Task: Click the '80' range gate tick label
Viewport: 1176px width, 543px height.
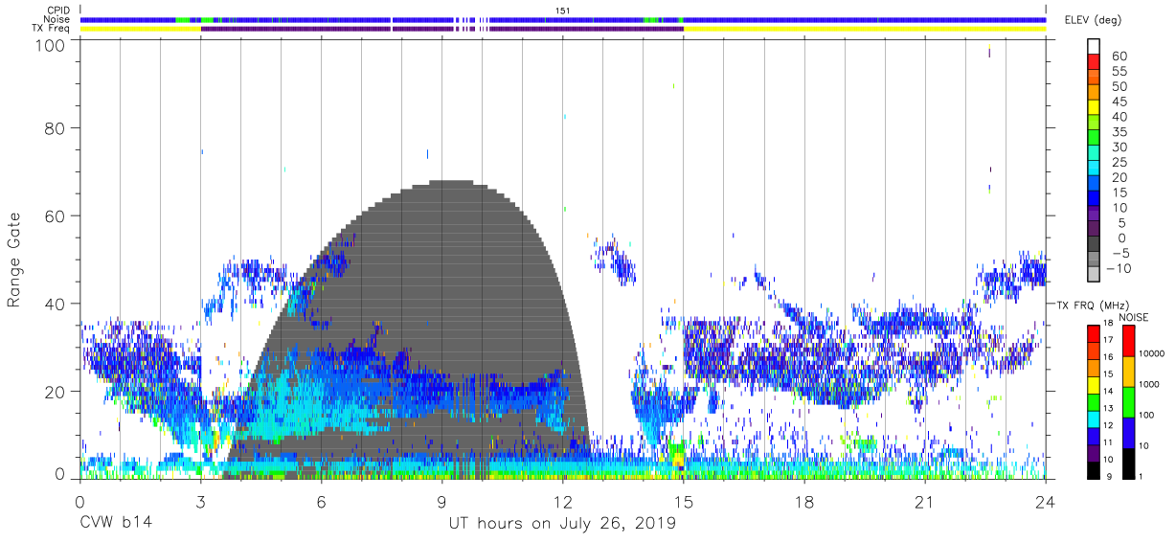Action: tap(57, 127)
